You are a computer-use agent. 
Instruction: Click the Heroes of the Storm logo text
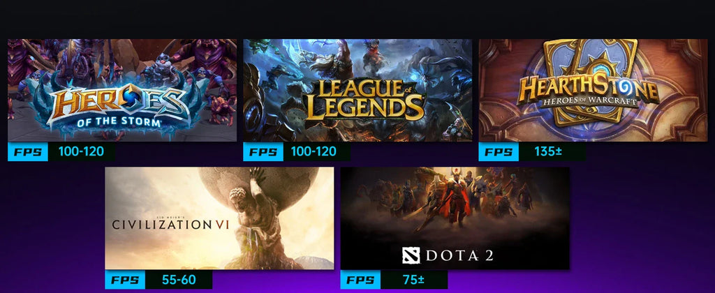pos(119,105)
